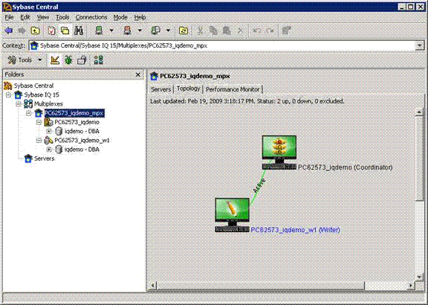Go up one folder level
The height and width of the screenshot is (305, 428).
[35, 30]
